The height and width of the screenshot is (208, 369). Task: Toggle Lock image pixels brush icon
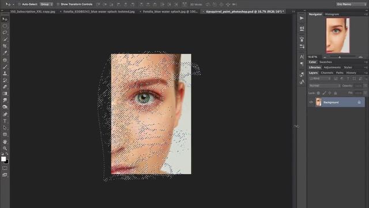324,93
